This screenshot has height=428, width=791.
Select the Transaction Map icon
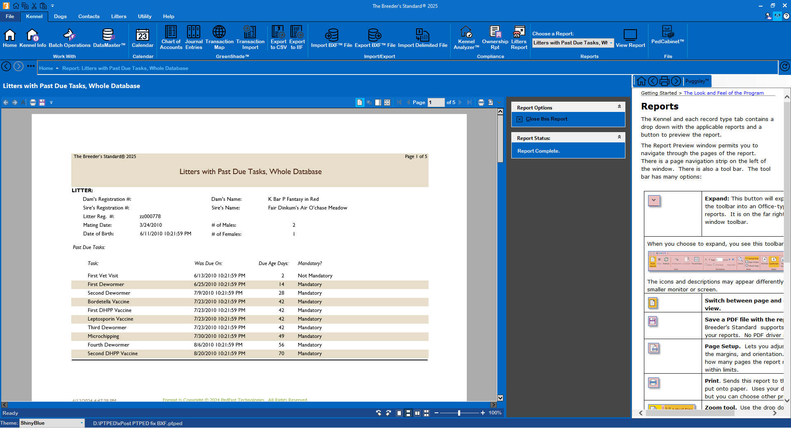[219, 37]
